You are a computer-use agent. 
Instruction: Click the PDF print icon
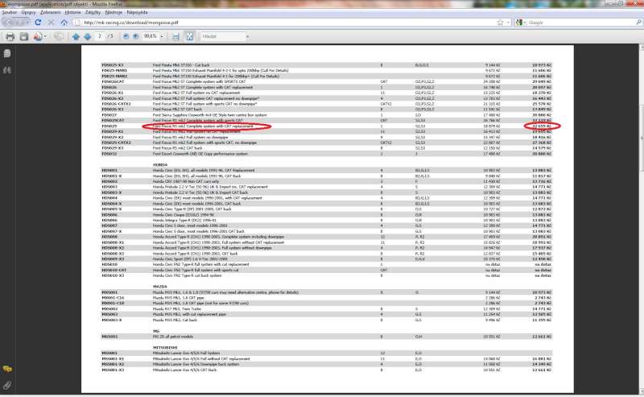coord(10,36)
